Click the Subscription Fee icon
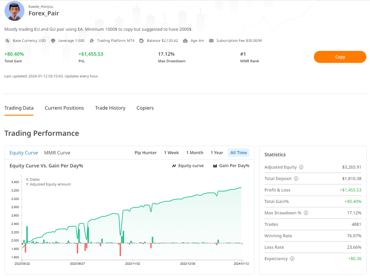This screenshot has width=370, height=277. pos(211,41)
